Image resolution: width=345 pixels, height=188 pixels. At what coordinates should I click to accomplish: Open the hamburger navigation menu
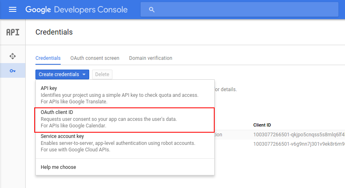[x=13, y=9]
